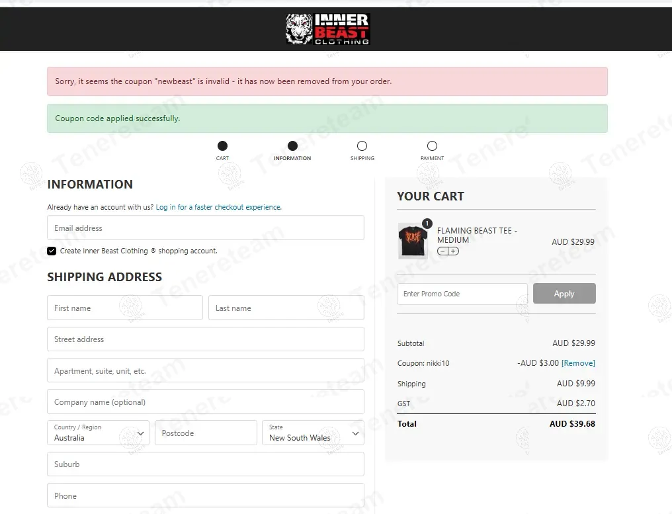Select the Total amount AUD $39.68
672x514 pixels.
pyautogui.click(x=572, y=423)
